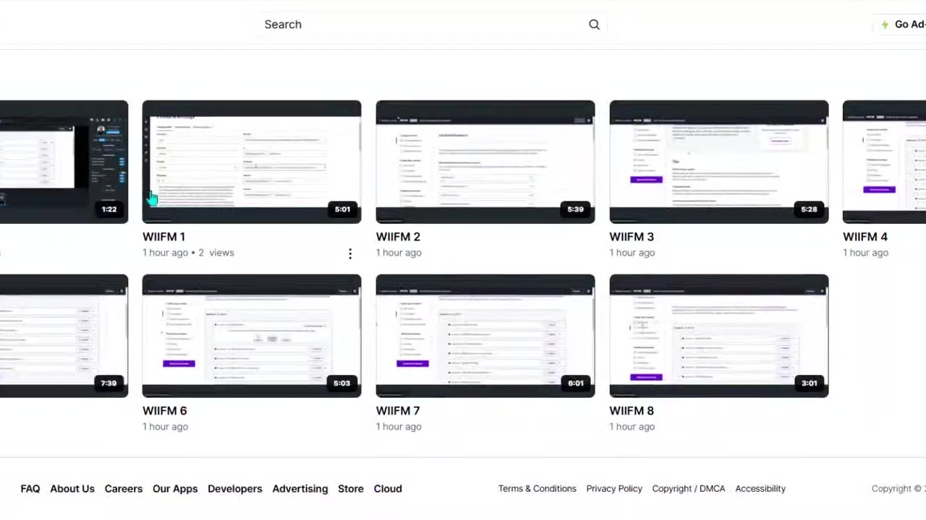Click the WIIFM 4 video title
Screen dimensions: 926x520
pos(865,237)
